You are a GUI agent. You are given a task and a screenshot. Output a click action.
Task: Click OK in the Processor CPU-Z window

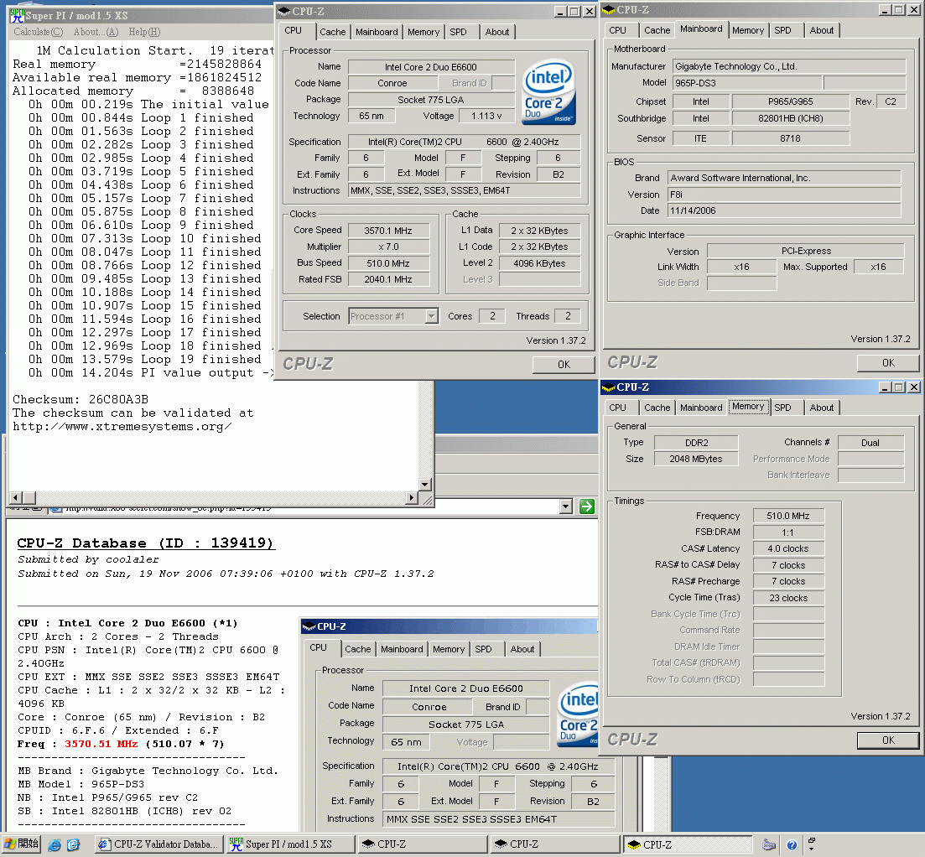564,365
